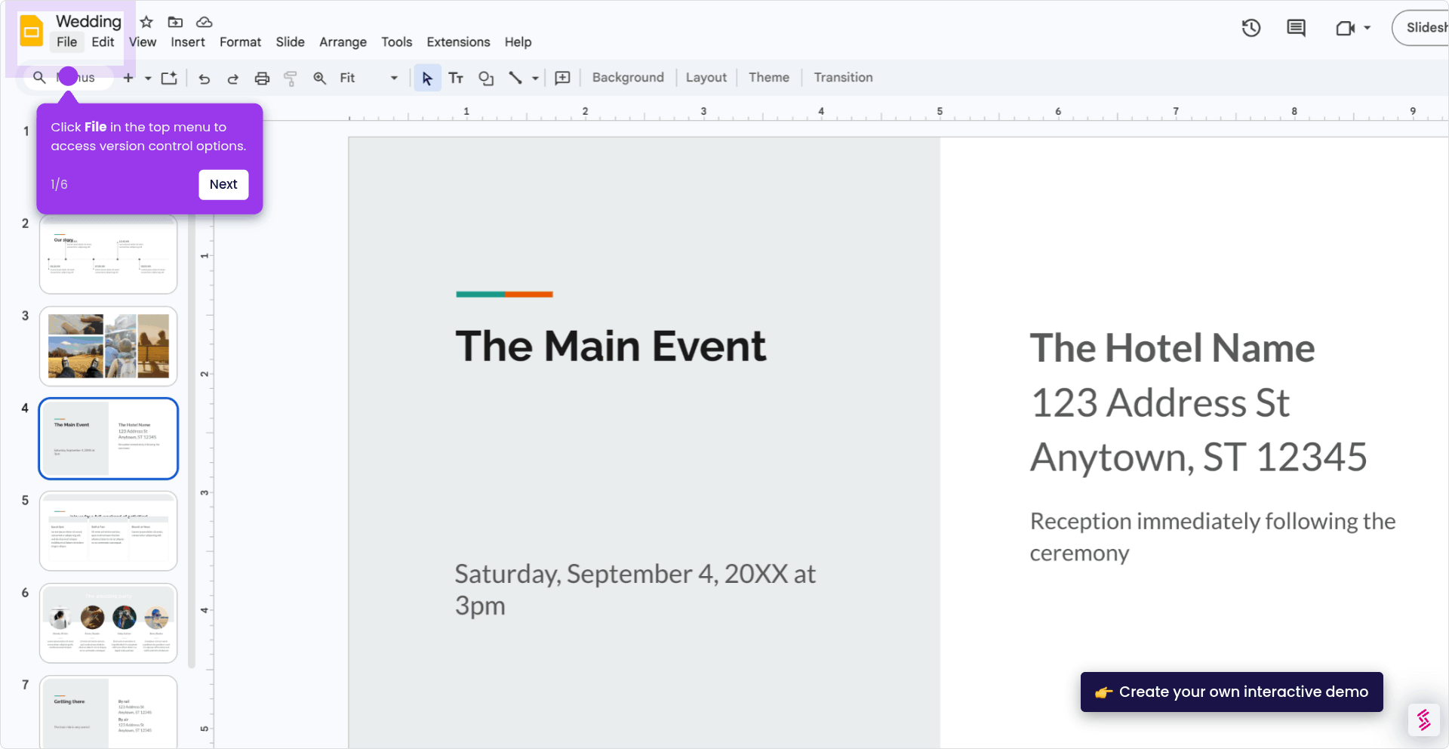Click Next in the tooltip
Image resolution: width=1449 pixels, height=749 pixels.
click(x=223, y=184)
